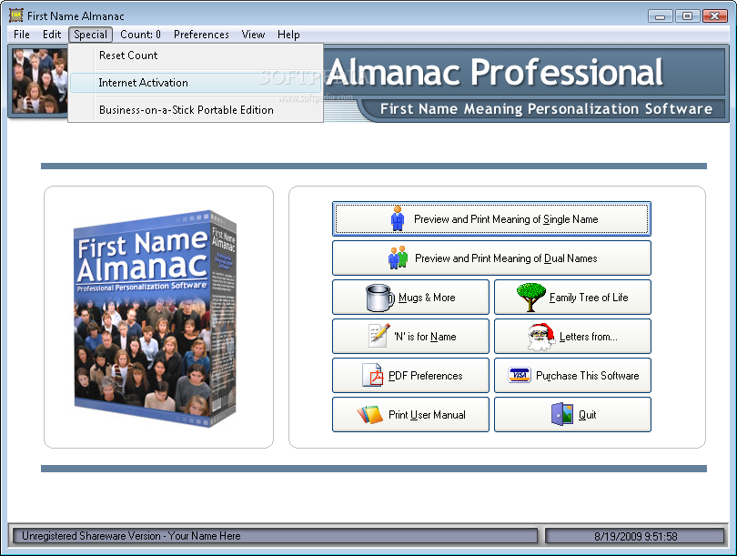Click the single person icon on Single Name button
Screen dimensions: 737x556
(398, 218)
